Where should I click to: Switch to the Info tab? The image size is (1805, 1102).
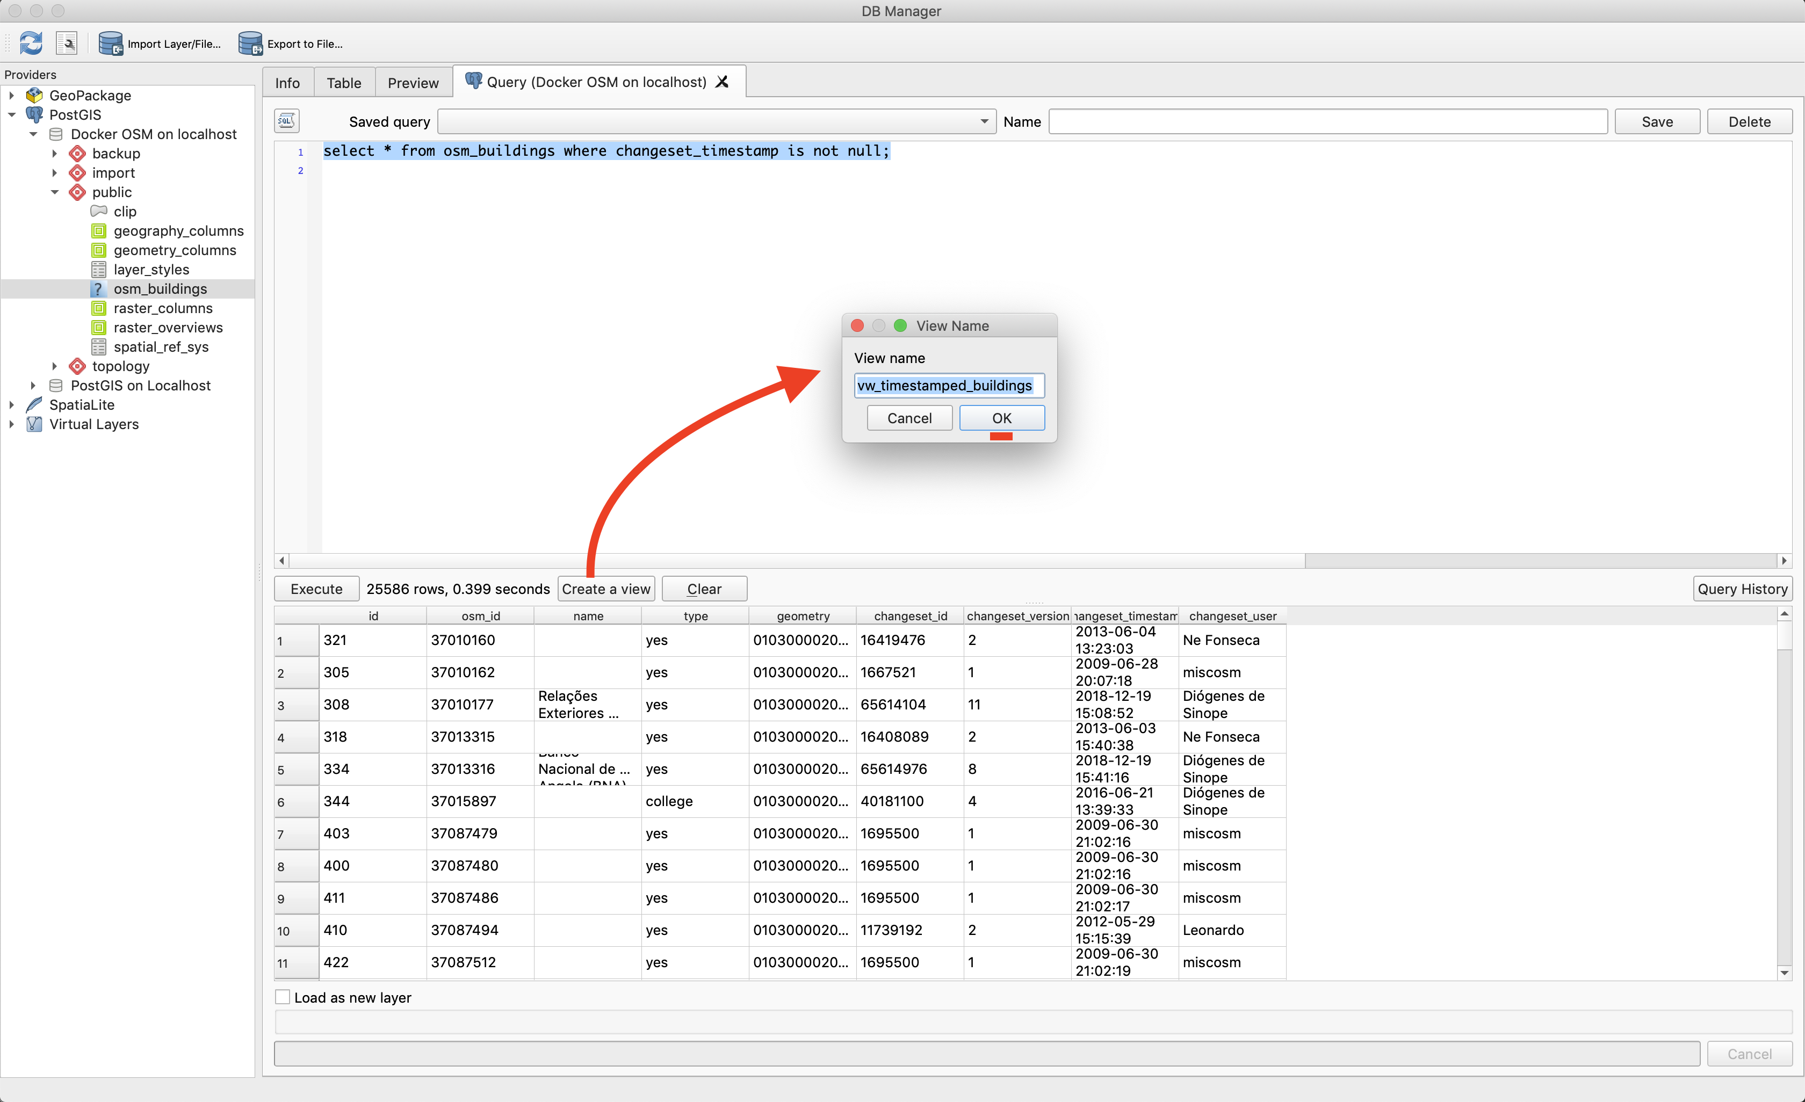[287, 83]
